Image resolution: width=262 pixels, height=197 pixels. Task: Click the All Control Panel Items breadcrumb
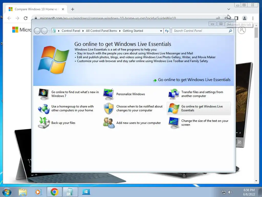click(x=101, y=31)
